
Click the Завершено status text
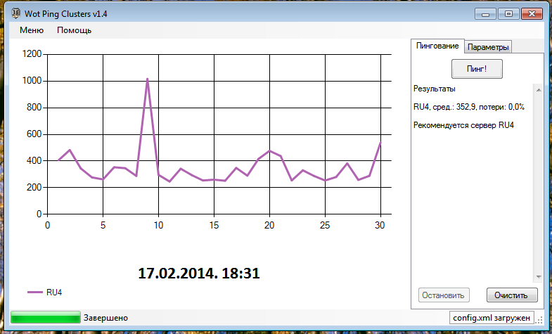pos(105,318)
